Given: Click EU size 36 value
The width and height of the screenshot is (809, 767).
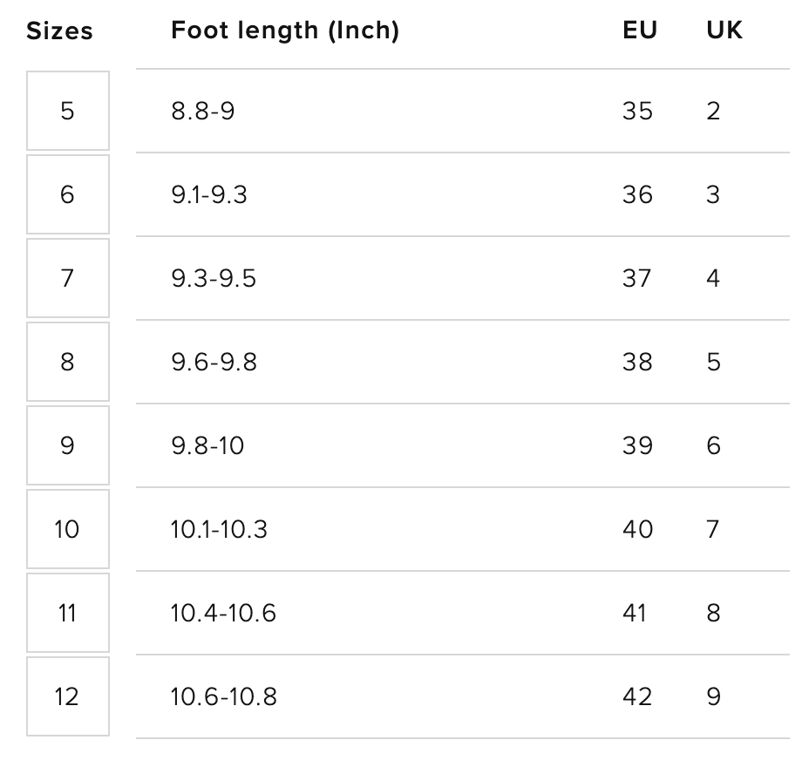Looking at the screenshot, I should [x=637, y=194].
